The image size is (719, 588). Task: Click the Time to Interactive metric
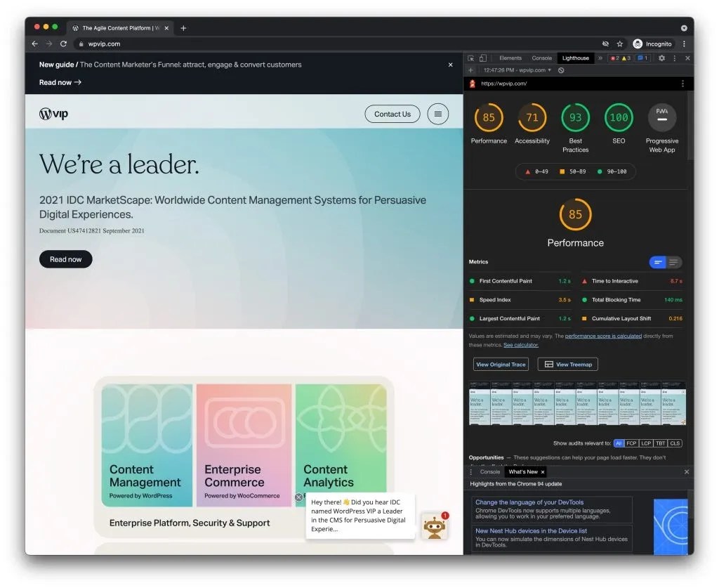tap(632, 281)
